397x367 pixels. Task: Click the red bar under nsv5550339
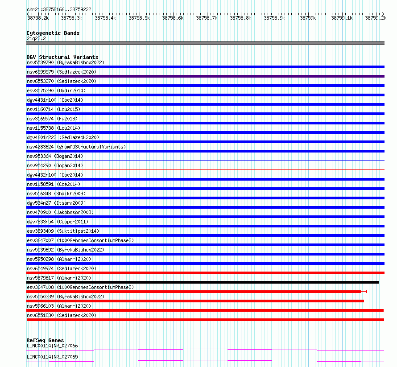195,301
